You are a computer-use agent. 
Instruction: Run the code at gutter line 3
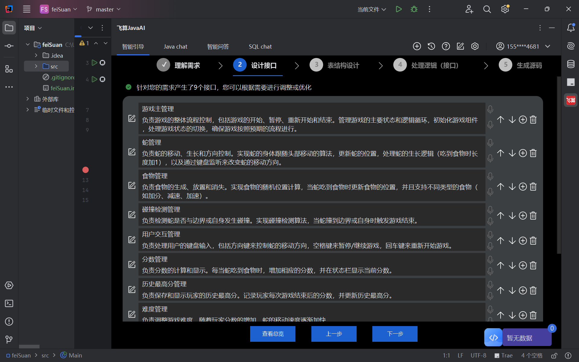(94, 62)
